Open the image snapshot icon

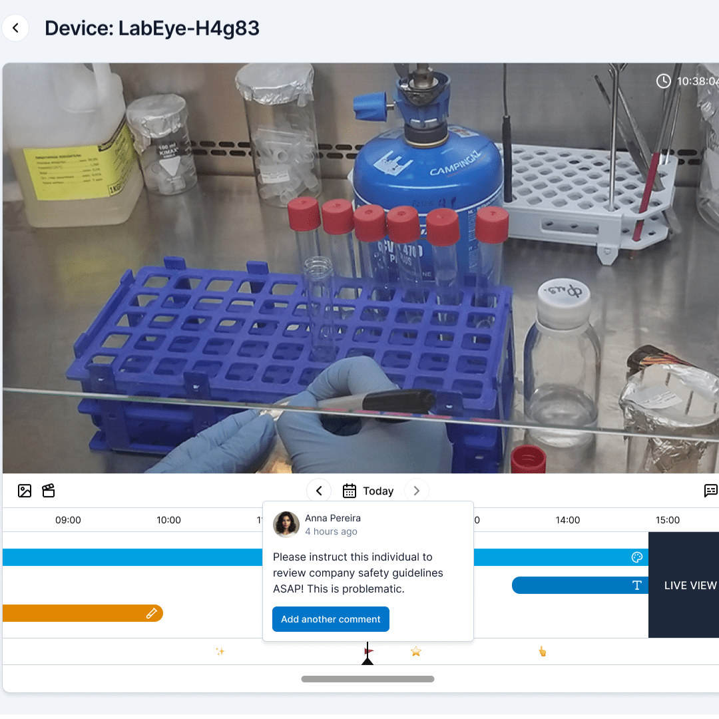point(25,491)
